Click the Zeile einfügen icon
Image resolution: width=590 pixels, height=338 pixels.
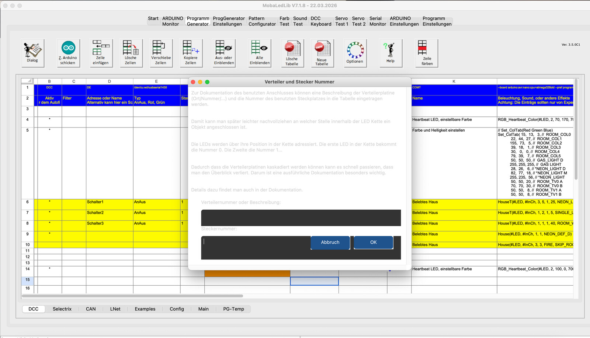(101, 53)
